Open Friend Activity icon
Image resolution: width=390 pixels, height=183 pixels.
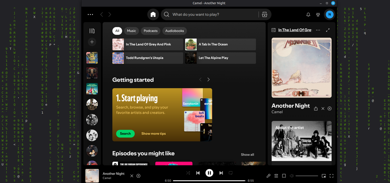coord(318,14)
